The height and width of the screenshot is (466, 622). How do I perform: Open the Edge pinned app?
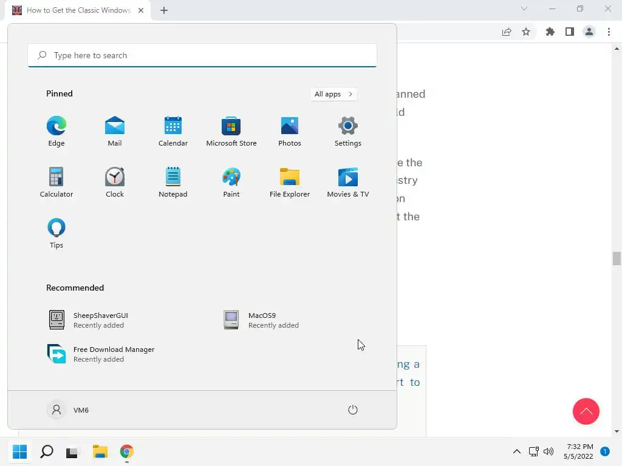pos(56,132)
